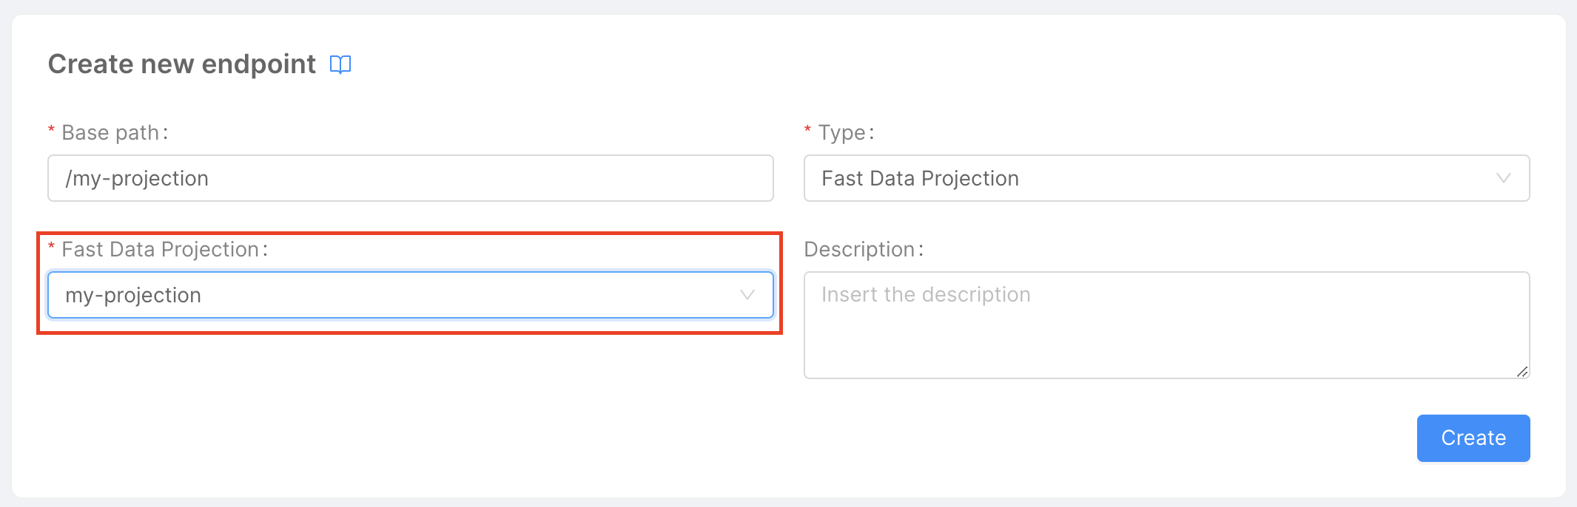Click the book icon beside the heading
The image size is (1577, 507).
coord(341,65)
